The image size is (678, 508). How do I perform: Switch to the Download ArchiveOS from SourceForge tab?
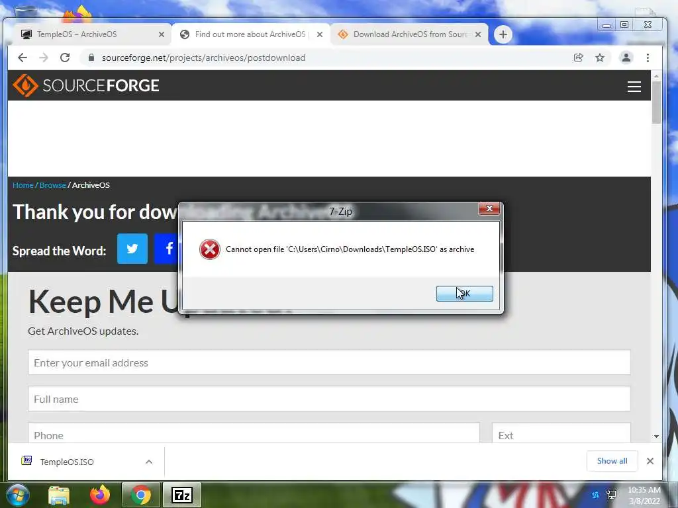click(410, 34)
